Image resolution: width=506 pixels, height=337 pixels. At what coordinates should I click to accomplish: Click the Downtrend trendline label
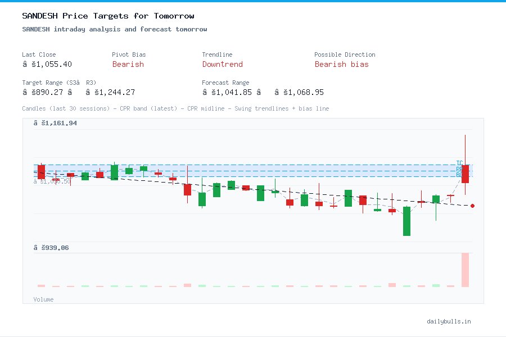click(222, 64)
